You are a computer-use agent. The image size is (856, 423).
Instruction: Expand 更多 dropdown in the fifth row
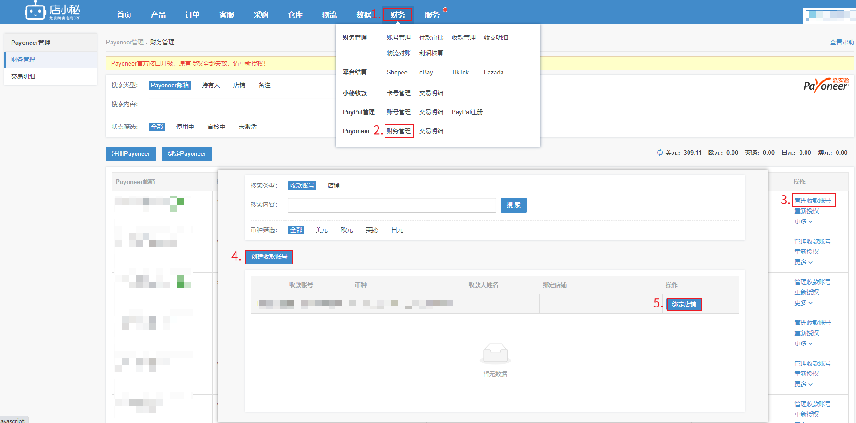(x=804, y=384)
